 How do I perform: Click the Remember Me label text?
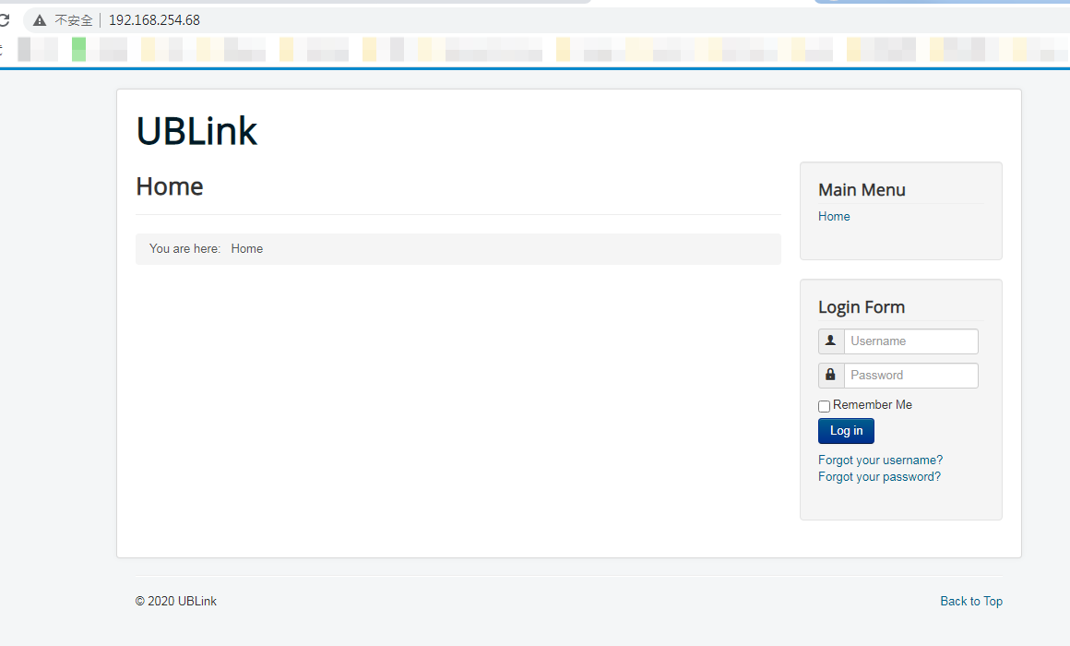click(872, 405)
